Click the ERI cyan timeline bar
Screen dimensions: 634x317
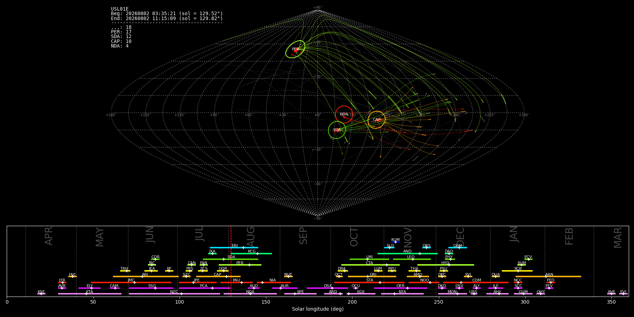click(x=234, y=248)
